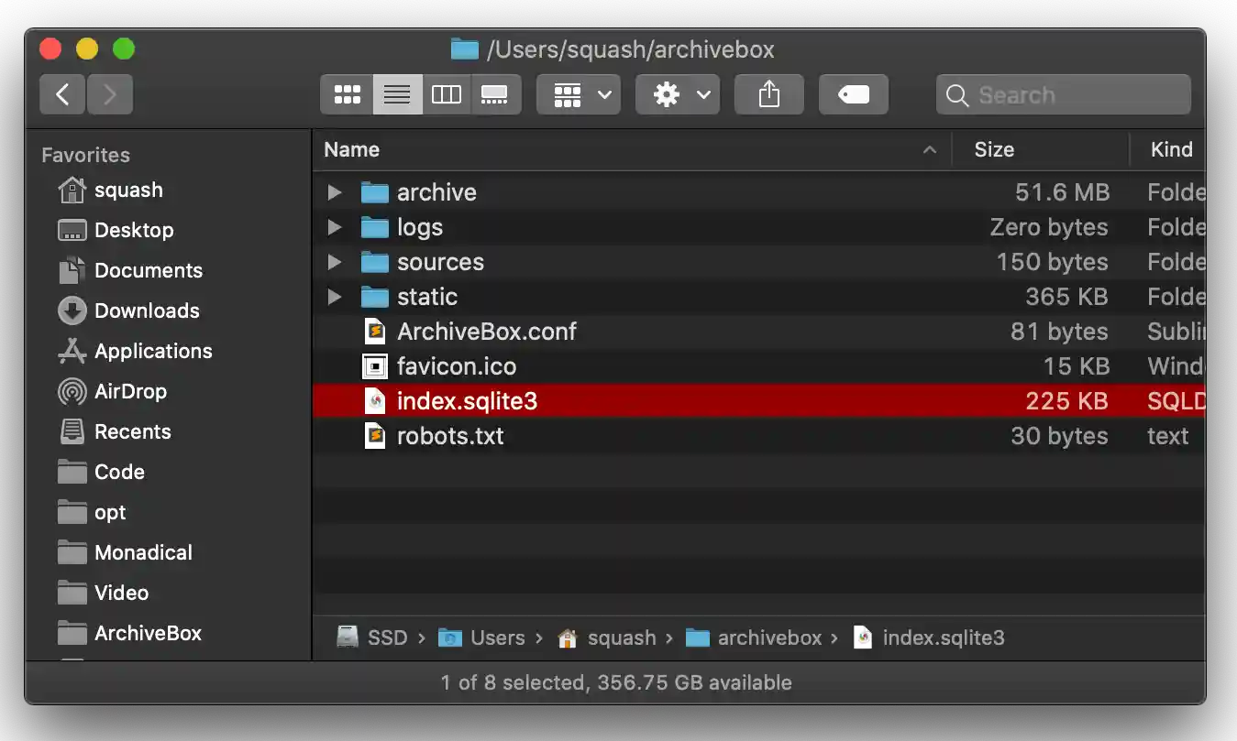Select the archive folder icon
This screenshot has width=1237, height=741.
[x=375, y=192]
